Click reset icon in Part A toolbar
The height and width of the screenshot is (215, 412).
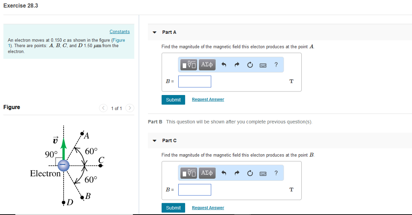tap(250, 65)
